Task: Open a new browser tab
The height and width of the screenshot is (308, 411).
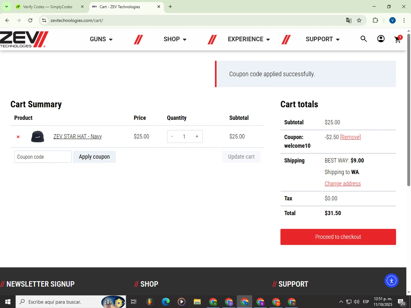Action: [x=170, y=7]
